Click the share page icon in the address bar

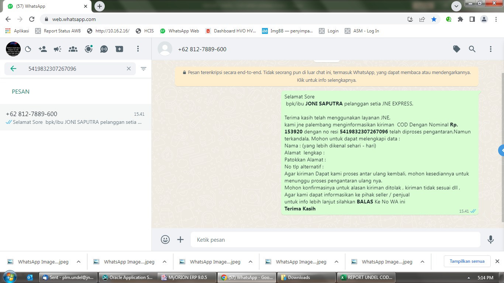(x=422, y=19)
